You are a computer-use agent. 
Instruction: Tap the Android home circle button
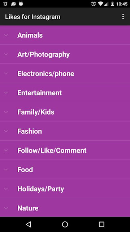pos(65,224)
